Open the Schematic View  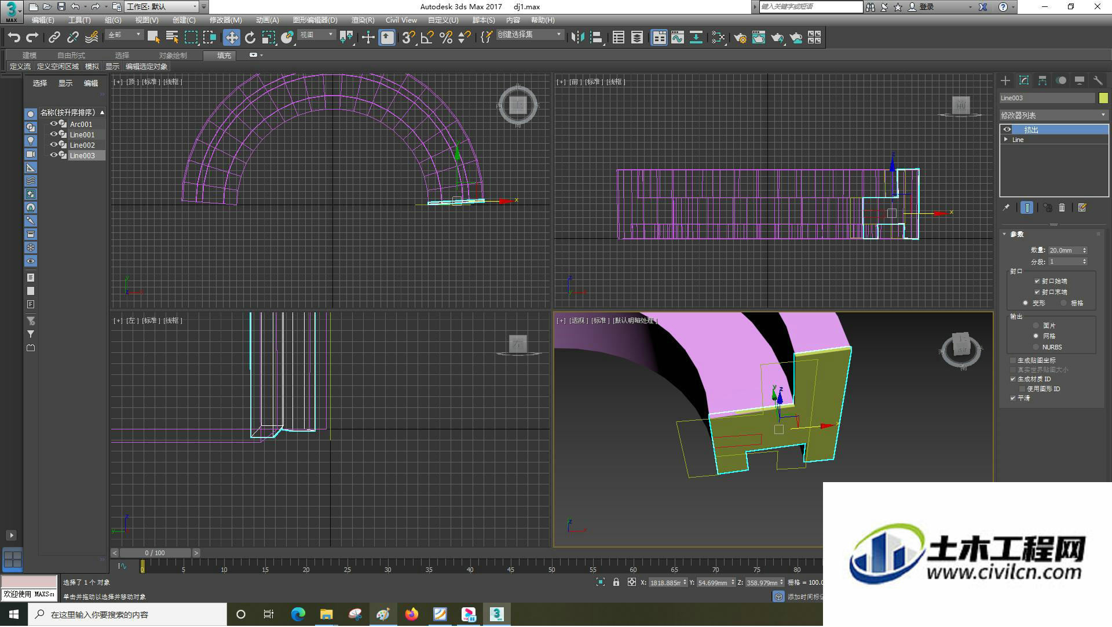(696, 38)
